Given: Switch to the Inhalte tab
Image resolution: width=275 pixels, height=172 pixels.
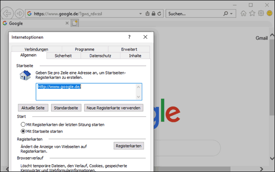Looking at the screenshot, I should click(135, 56).
